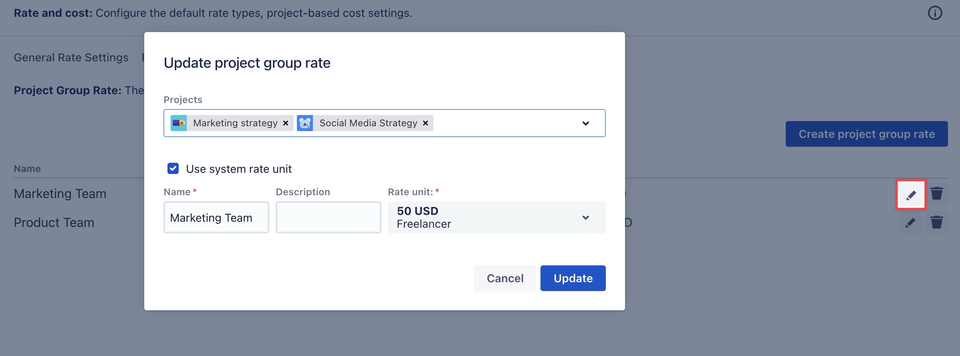960x356 pixels.
Task: Delete the Product Team rate
Action: click(x=936, y=222)
